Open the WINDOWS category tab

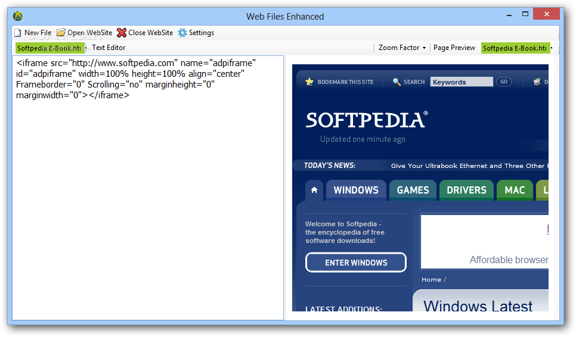tap(356, 190)
